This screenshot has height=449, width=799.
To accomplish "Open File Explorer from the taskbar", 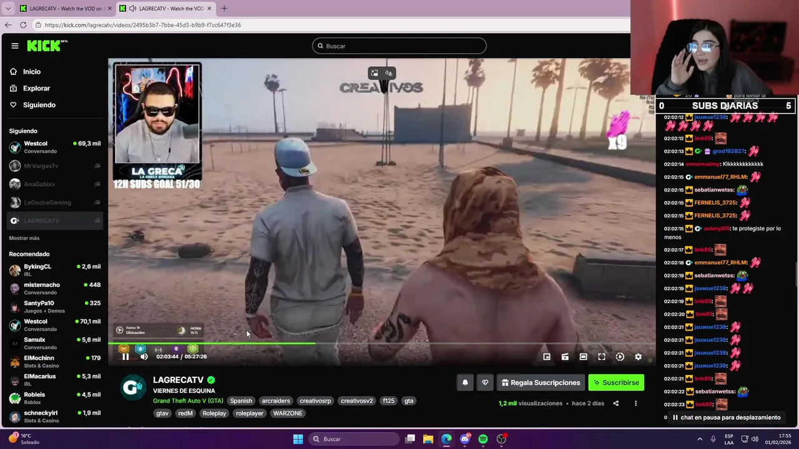I will click(x=428, y=439).
